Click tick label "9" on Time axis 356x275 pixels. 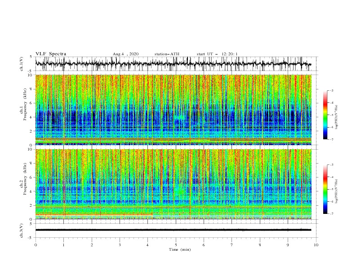pyautogui.click(x=288, y=245)
